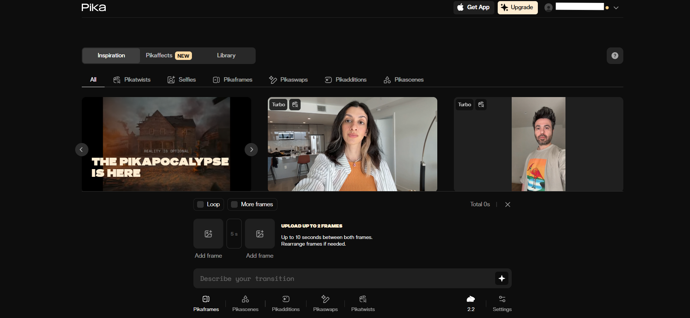Click the orange notification dot
Screen dimensions: 690x318
click(607, 8)
